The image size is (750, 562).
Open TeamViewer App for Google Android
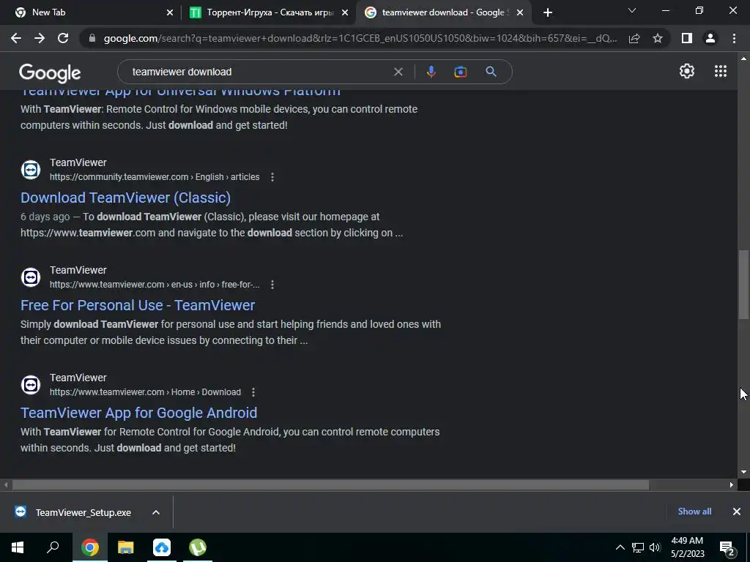[x=138, y=413]
